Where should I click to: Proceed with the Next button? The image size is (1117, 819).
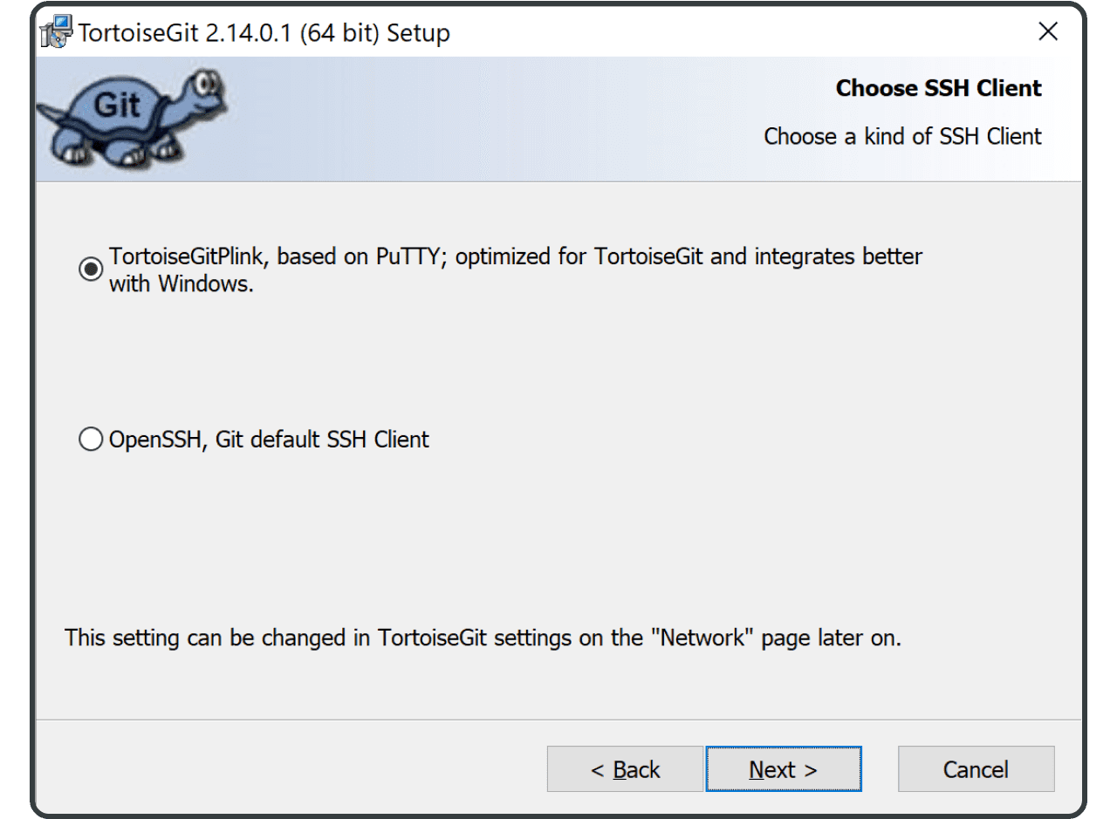784,769
